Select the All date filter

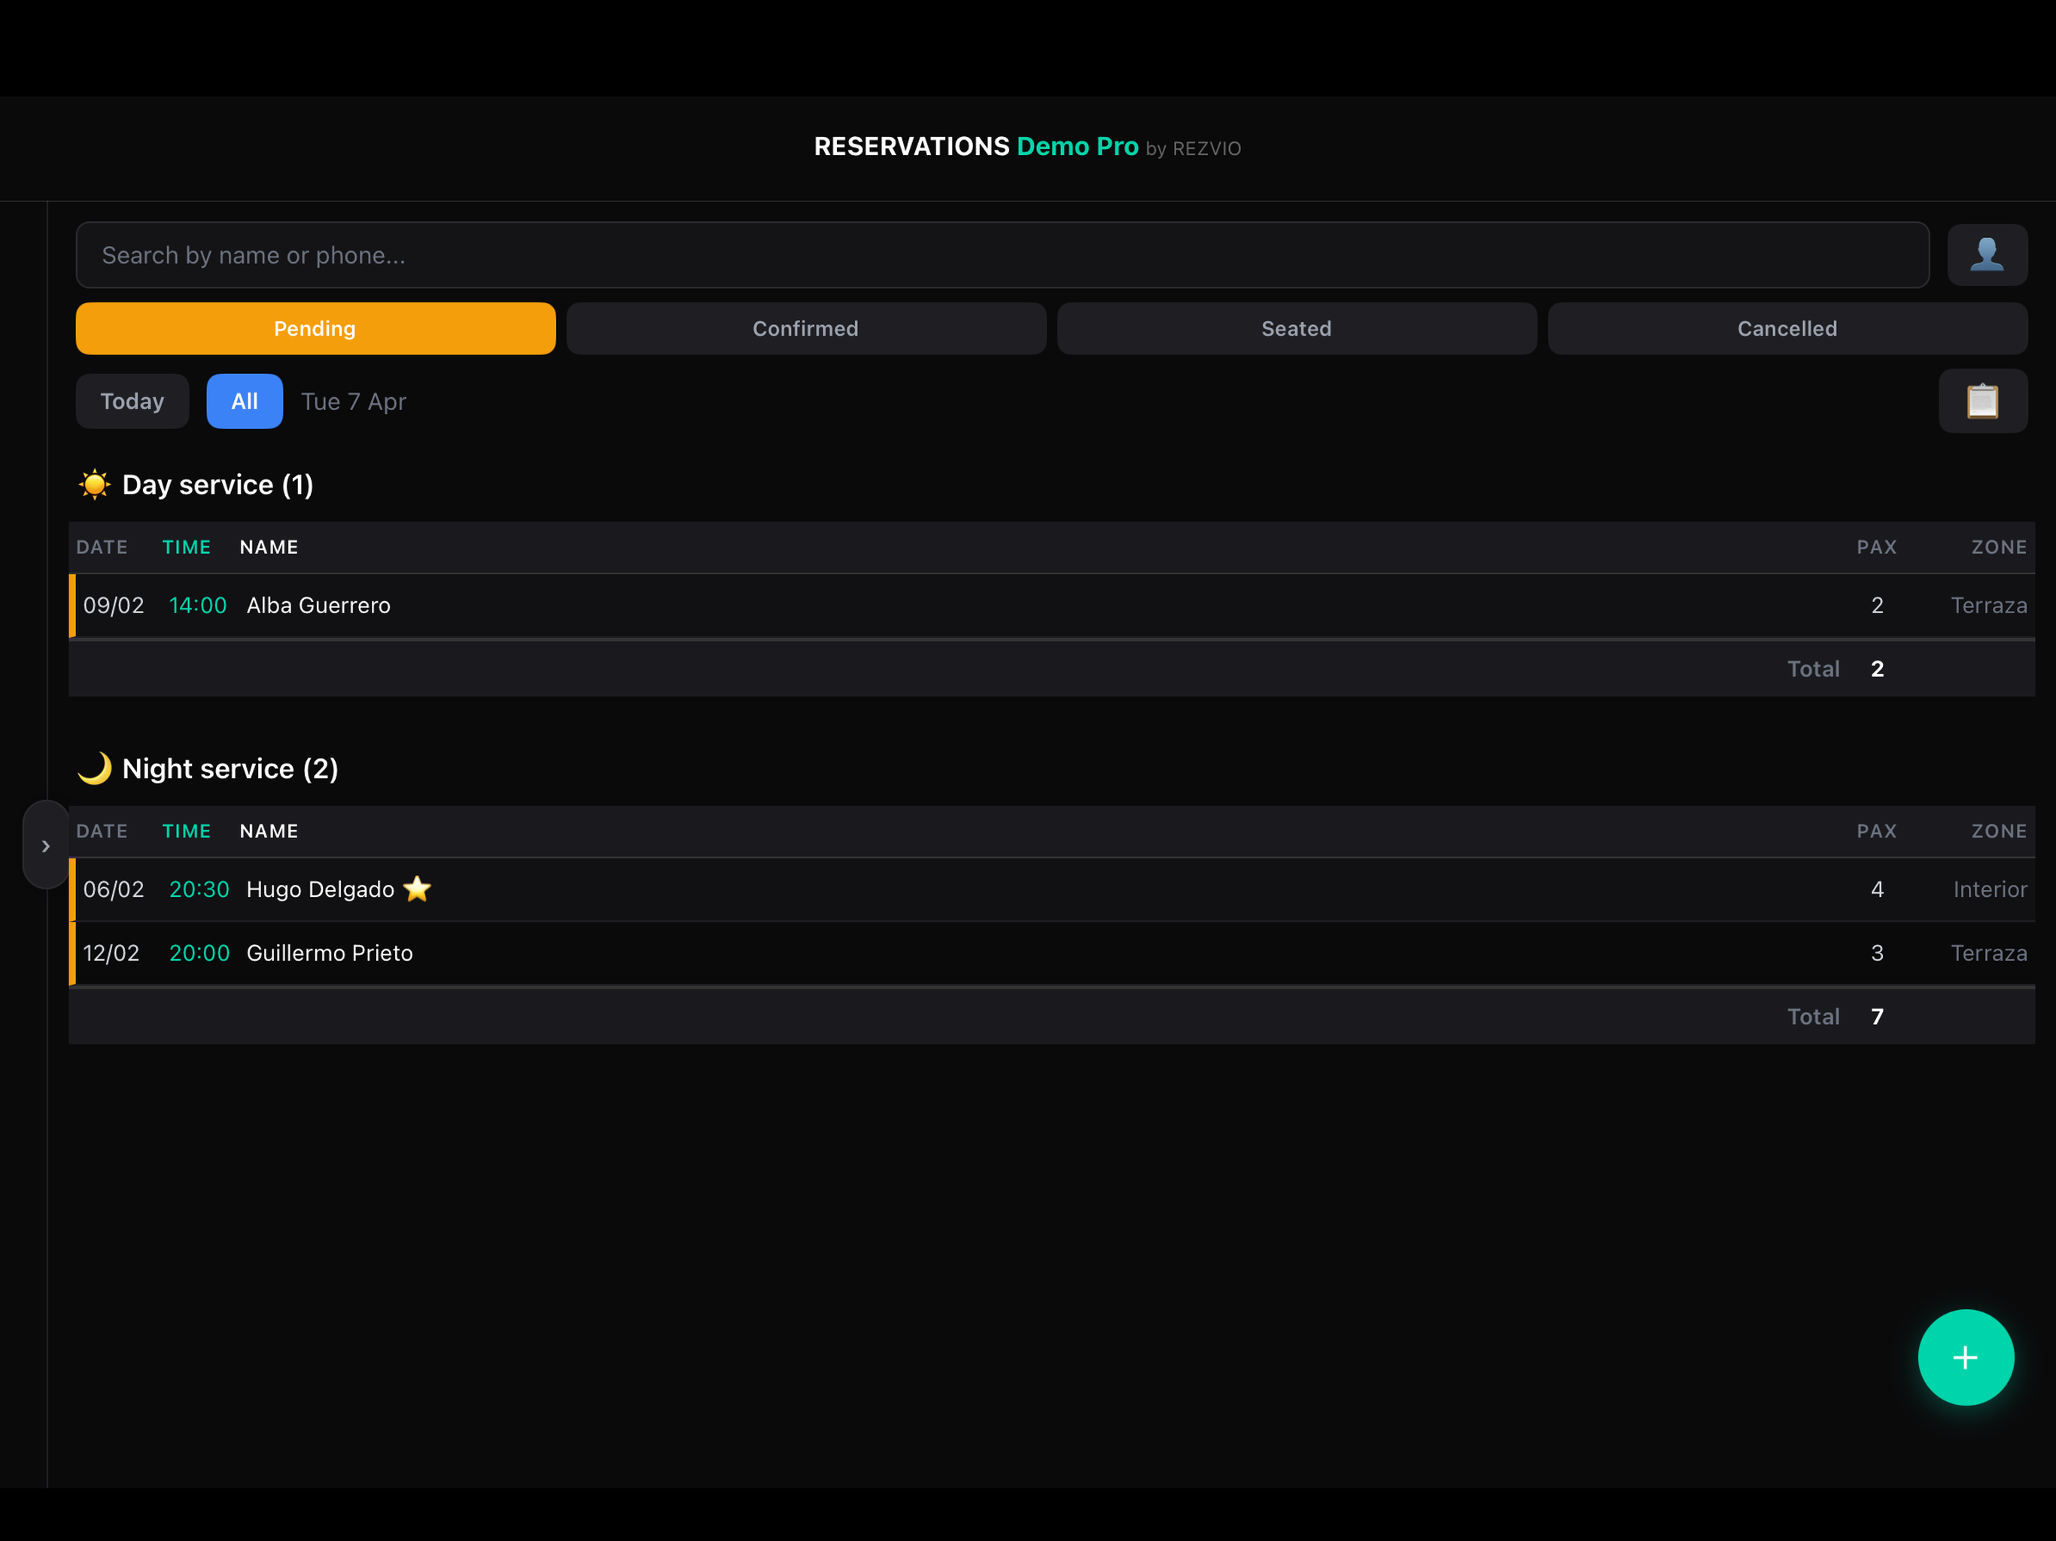245,402
